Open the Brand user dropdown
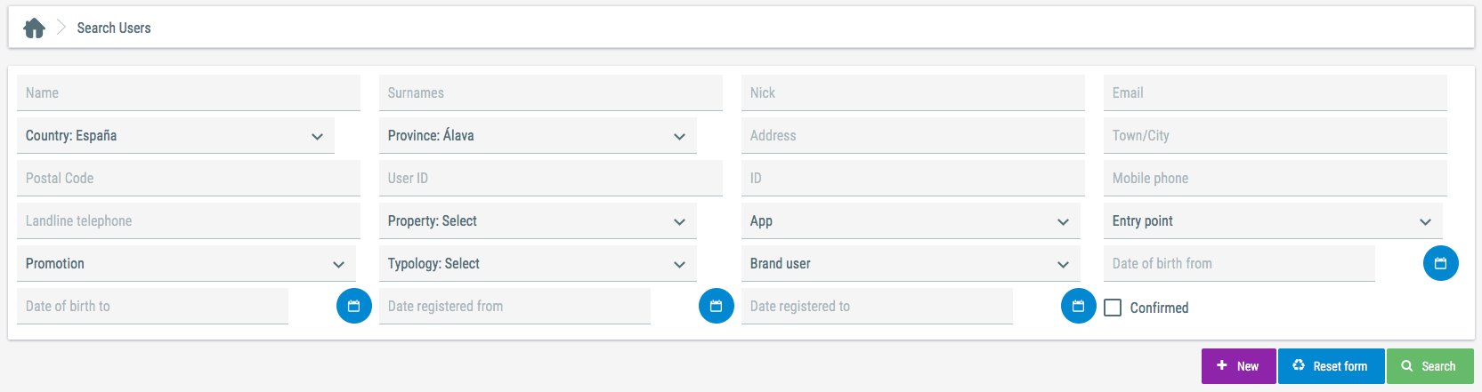 911,264
